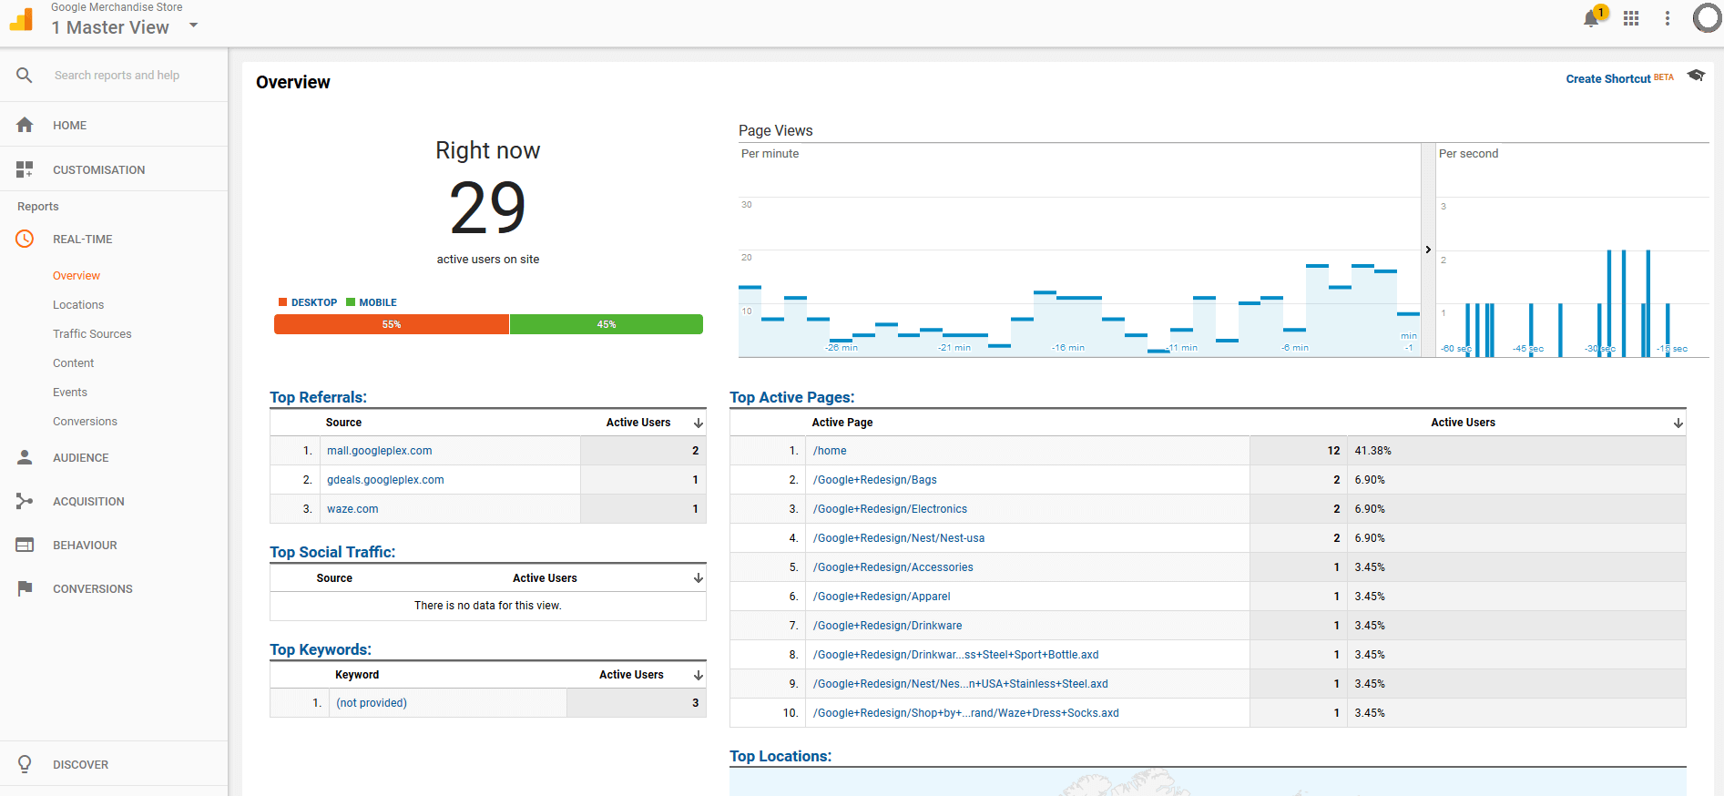Image resolution: width=1724 pixels, height=796 pixels.
Task: Open the Discover menu item
Action: (80, 764)
